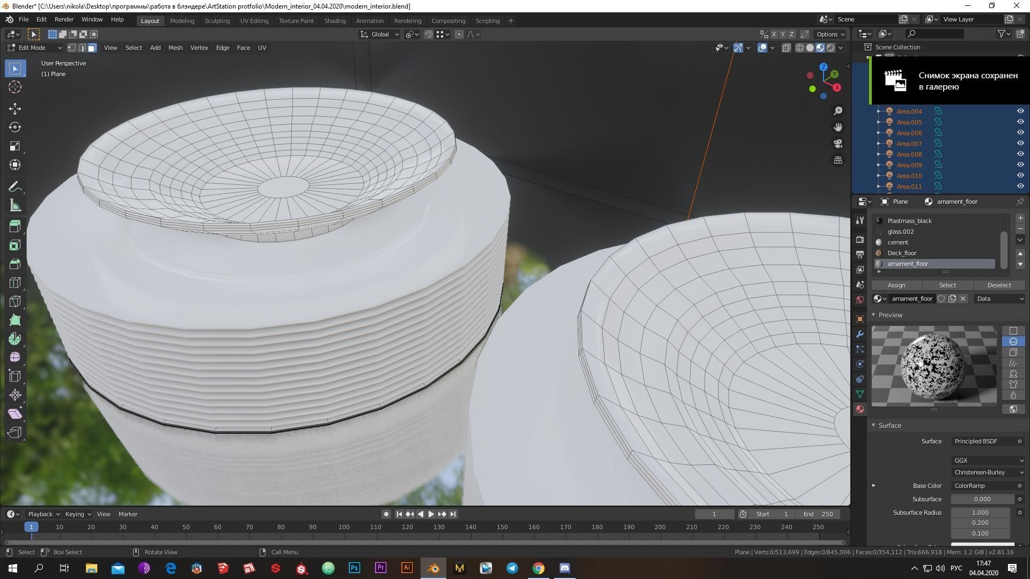1030x579 pixels.
Task: Select the Shrink/Fatten tool
Action: tap(15, 395)
